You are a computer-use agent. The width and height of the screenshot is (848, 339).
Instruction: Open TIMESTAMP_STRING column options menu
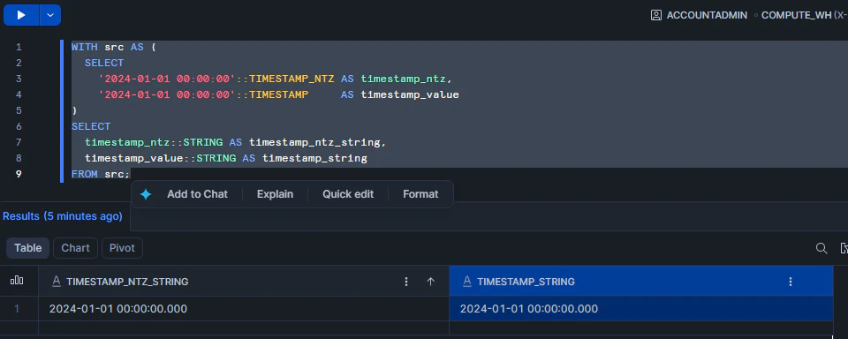[x=790, y=281]
